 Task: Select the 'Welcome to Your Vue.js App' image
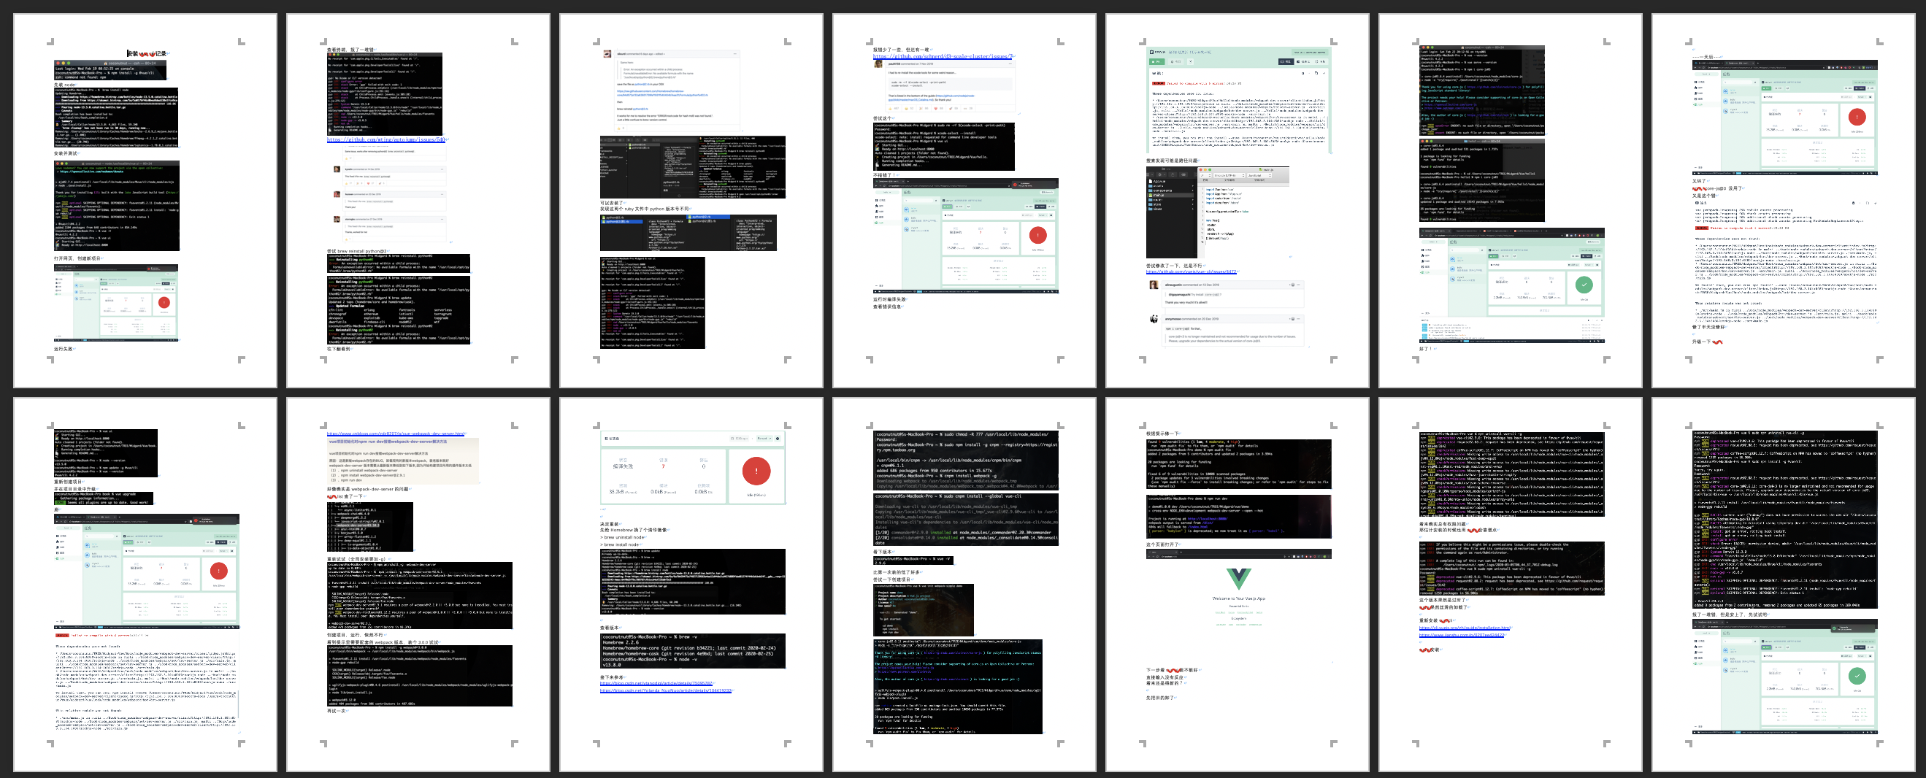coord(1239,606)
